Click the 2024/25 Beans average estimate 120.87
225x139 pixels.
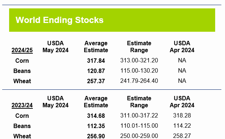click(96, 71)
